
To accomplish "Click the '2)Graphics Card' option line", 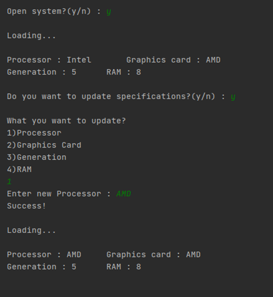I will point(44,145).
